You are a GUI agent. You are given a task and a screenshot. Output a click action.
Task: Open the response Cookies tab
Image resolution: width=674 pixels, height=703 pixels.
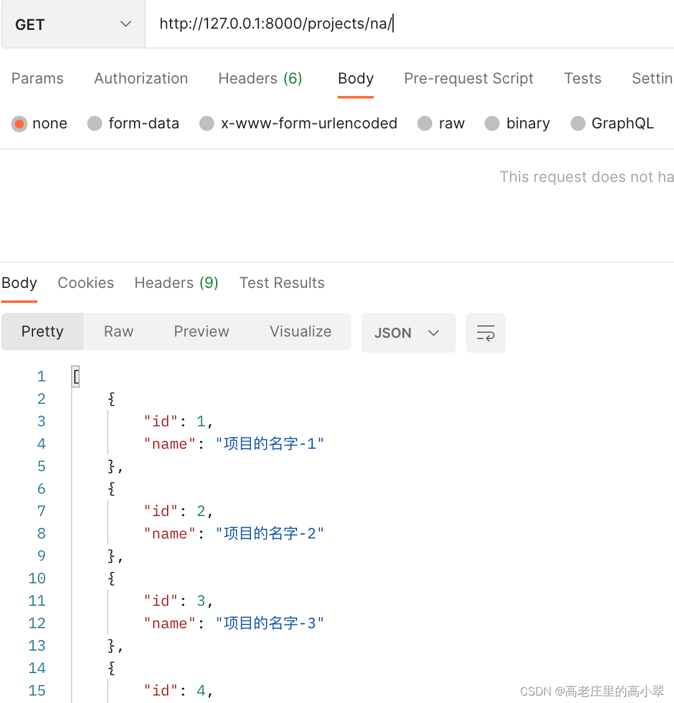(x=86, y=283)
